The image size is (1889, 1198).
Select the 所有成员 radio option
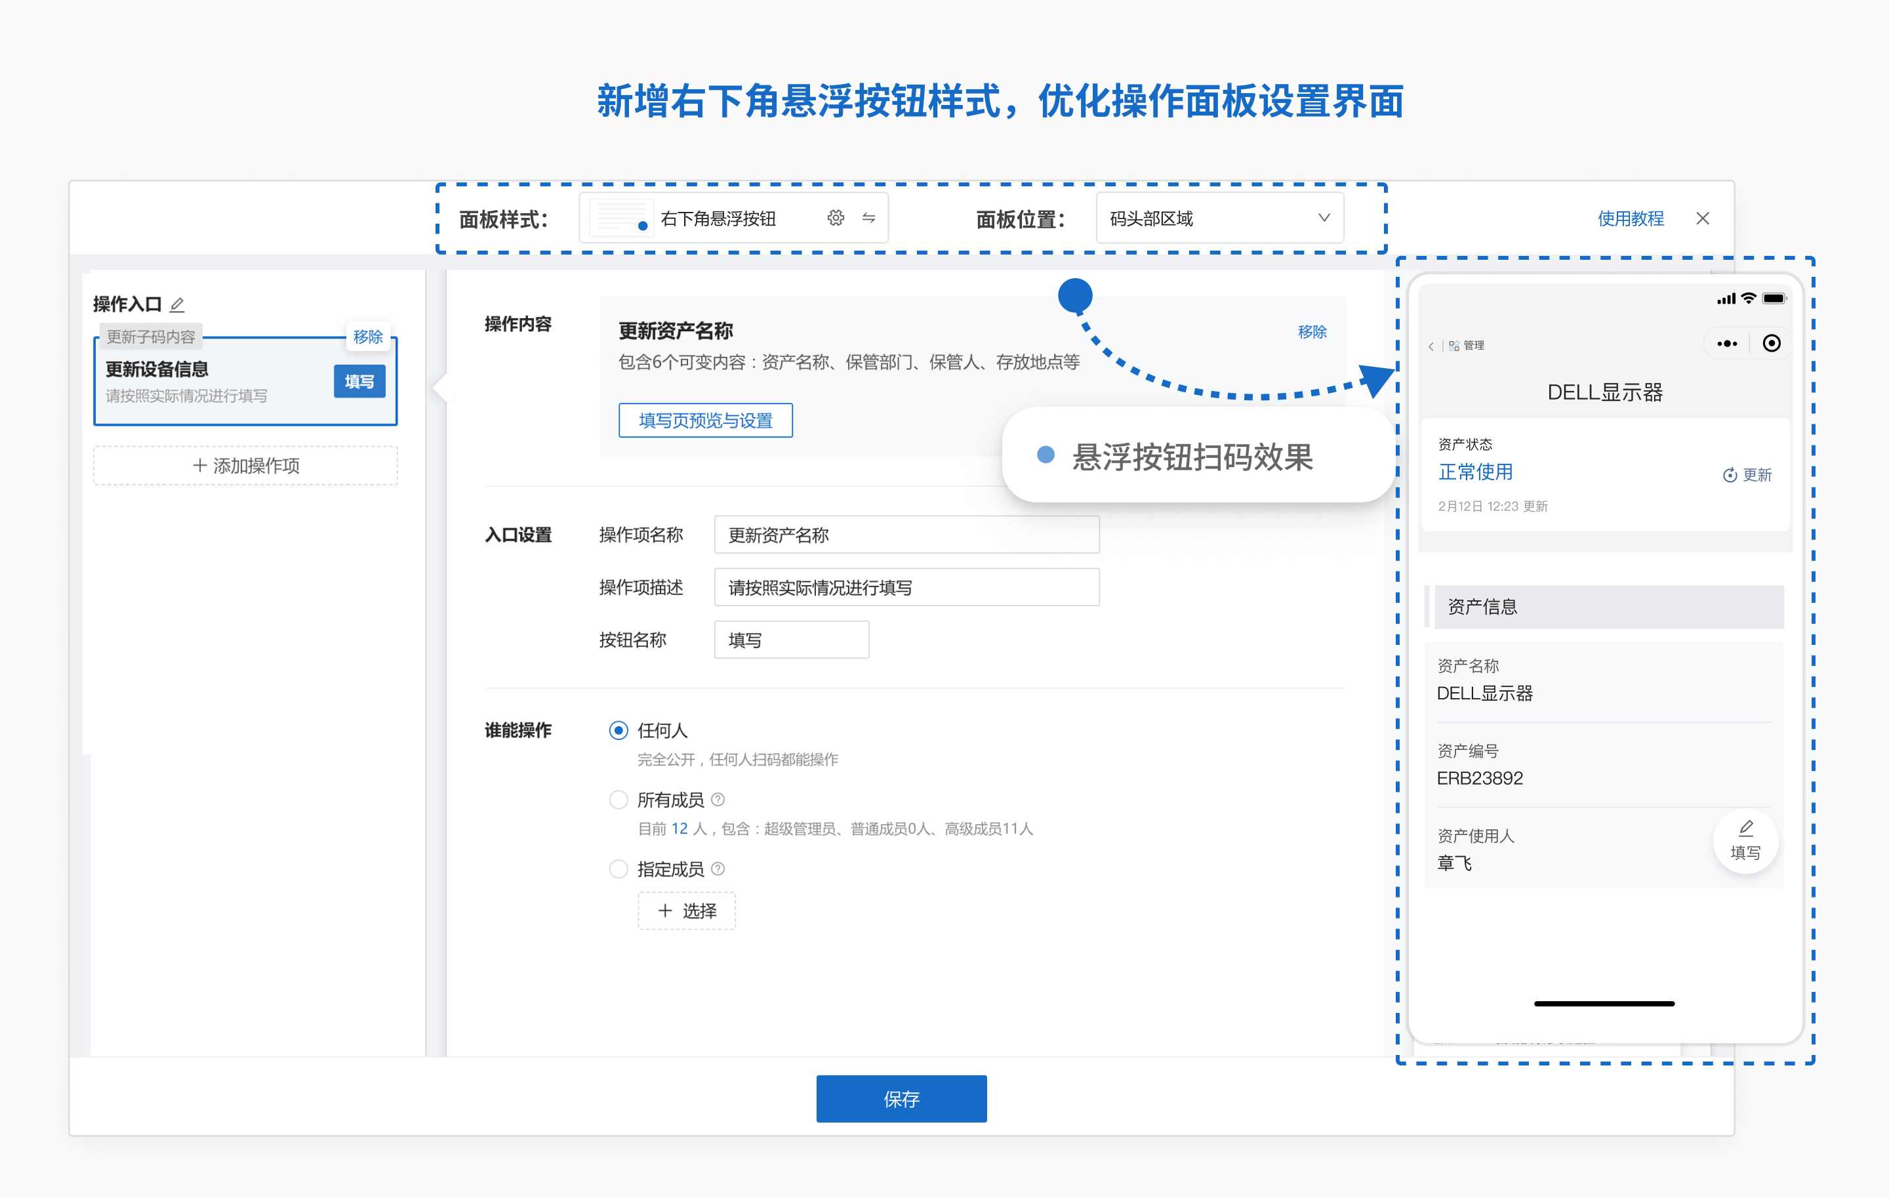coord(618,800)
